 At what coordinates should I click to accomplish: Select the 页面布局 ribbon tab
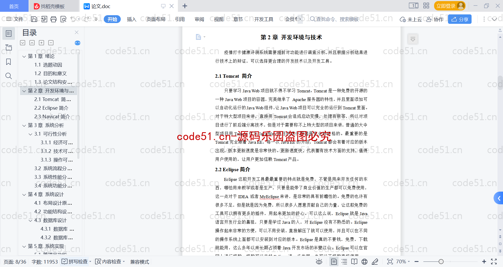156,19
